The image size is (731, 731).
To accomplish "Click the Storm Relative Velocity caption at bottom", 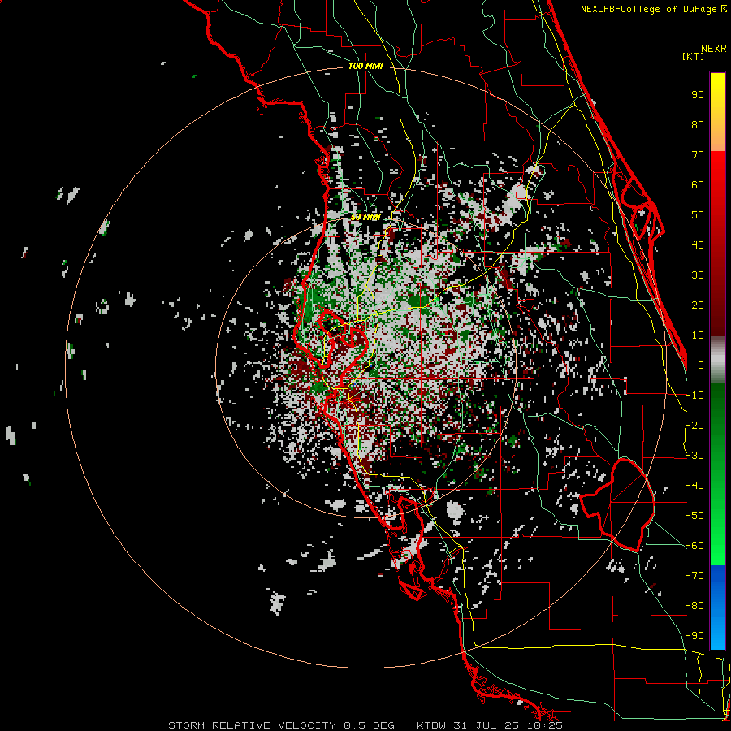I will (x=365, y=725).
